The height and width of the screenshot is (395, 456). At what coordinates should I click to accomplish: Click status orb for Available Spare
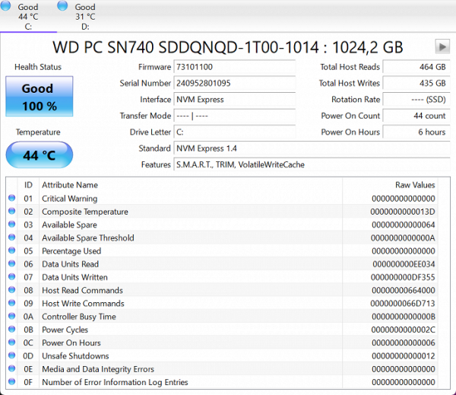(11, 225)
